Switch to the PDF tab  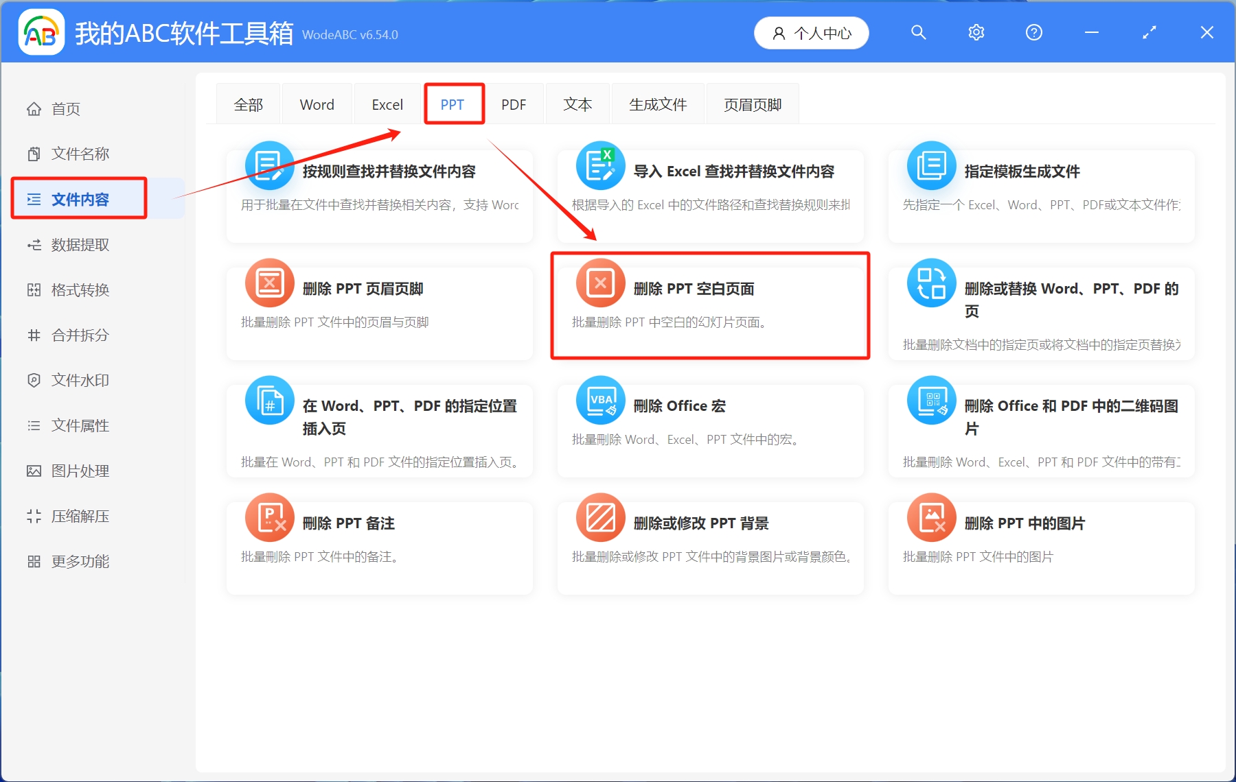(514, 104)
